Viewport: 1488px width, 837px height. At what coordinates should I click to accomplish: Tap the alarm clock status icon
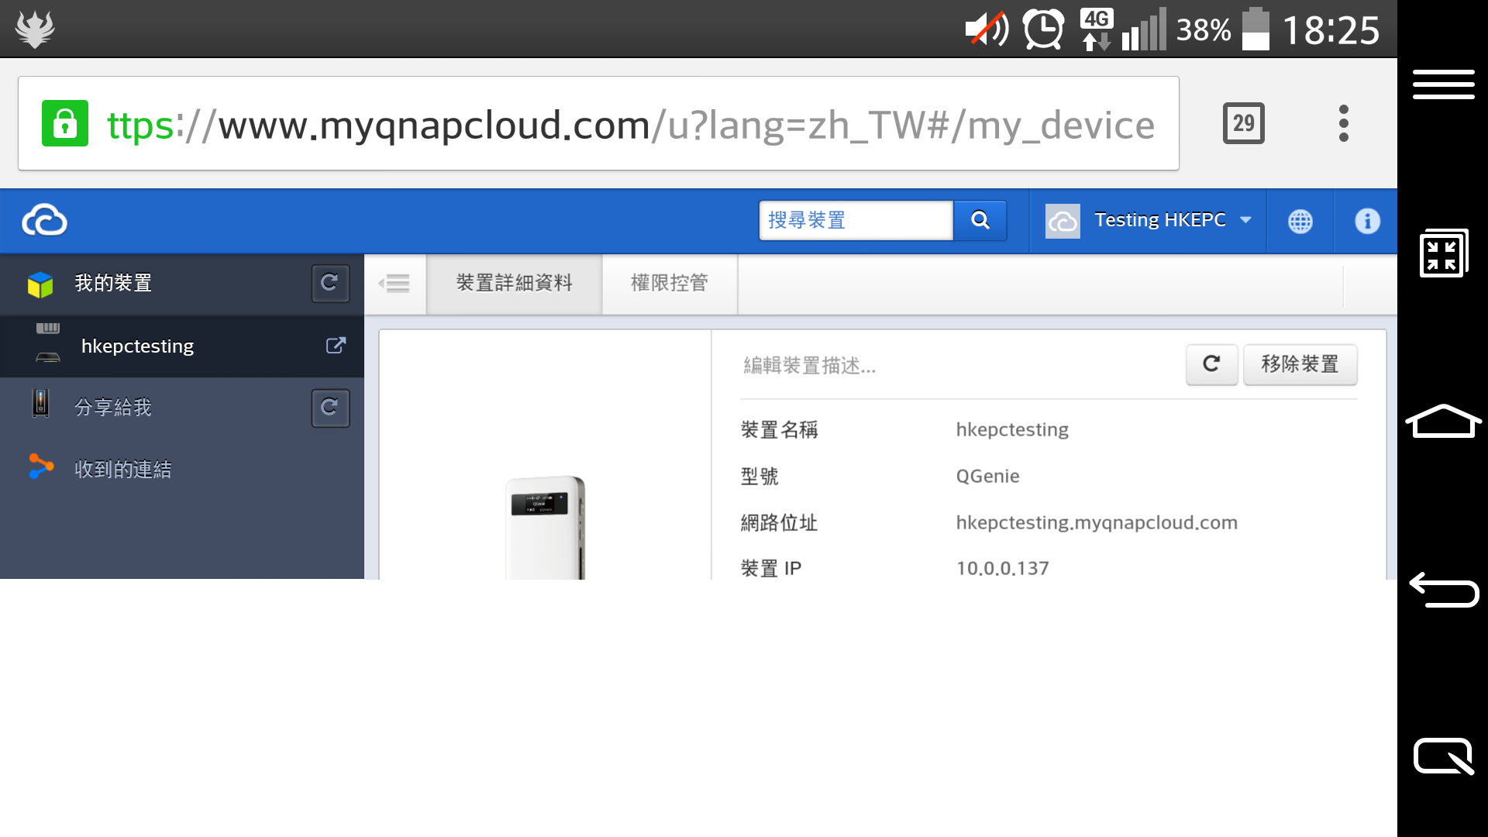1043,29
